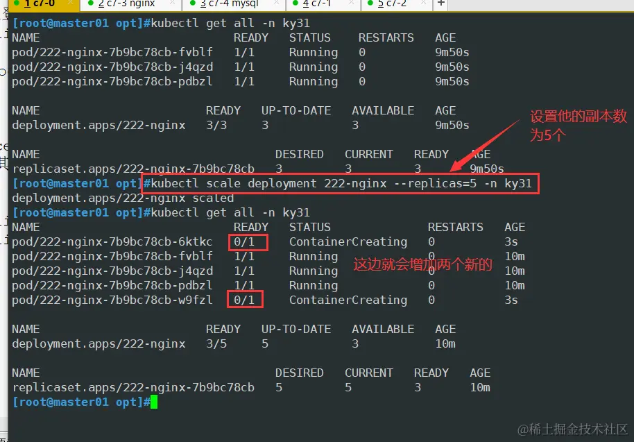Open a new session tab with plus button
The image size is (634, 442).
[440, 4]
